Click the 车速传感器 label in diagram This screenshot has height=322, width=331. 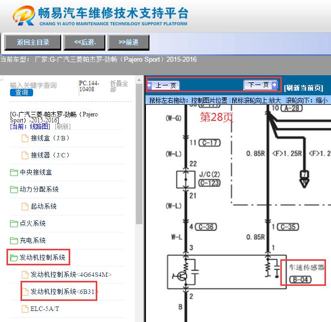click(x=306, y=267)
